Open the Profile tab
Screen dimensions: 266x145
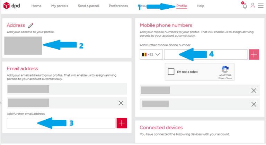[x=181, y=6]
